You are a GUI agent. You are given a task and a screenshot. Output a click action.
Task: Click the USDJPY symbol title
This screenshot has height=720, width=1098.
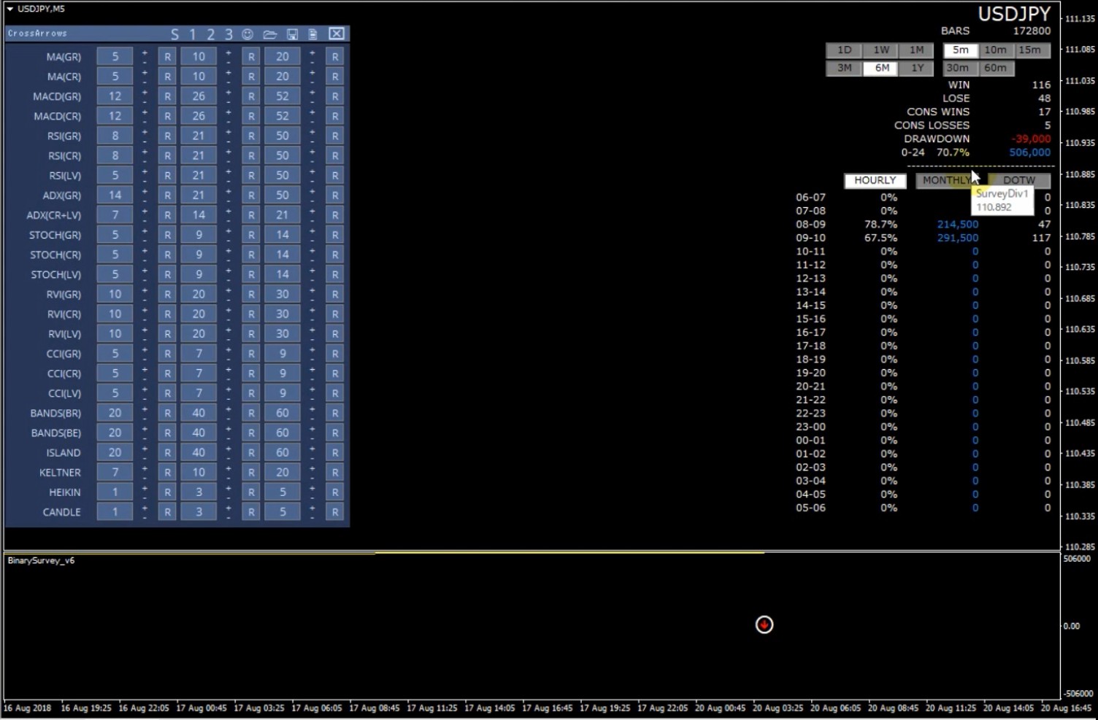coord(1014,14)
